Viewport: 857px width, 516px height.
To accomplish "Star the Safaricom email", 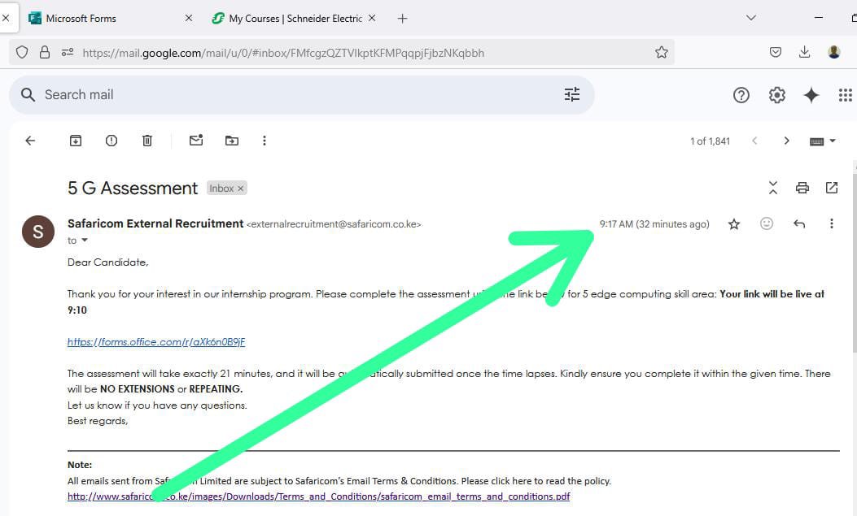I will pos(734,223).
